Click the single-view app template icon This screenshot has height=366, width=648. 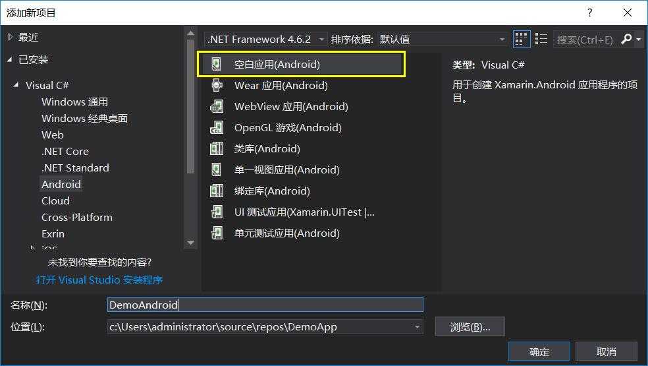coord(216,169)
